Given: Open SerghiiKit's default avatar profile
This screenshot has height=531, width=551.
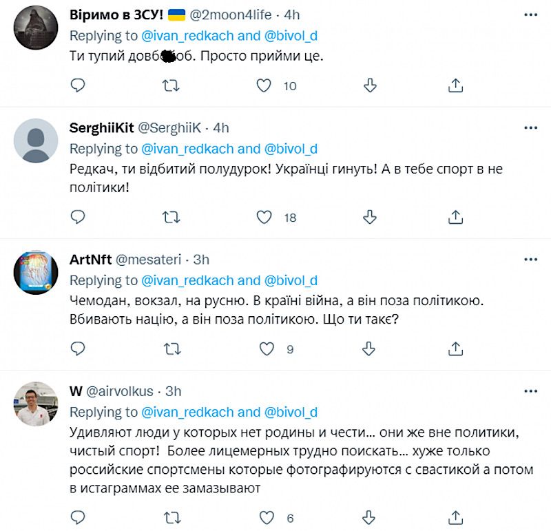Looking at the screenshot, I should 36,140.
